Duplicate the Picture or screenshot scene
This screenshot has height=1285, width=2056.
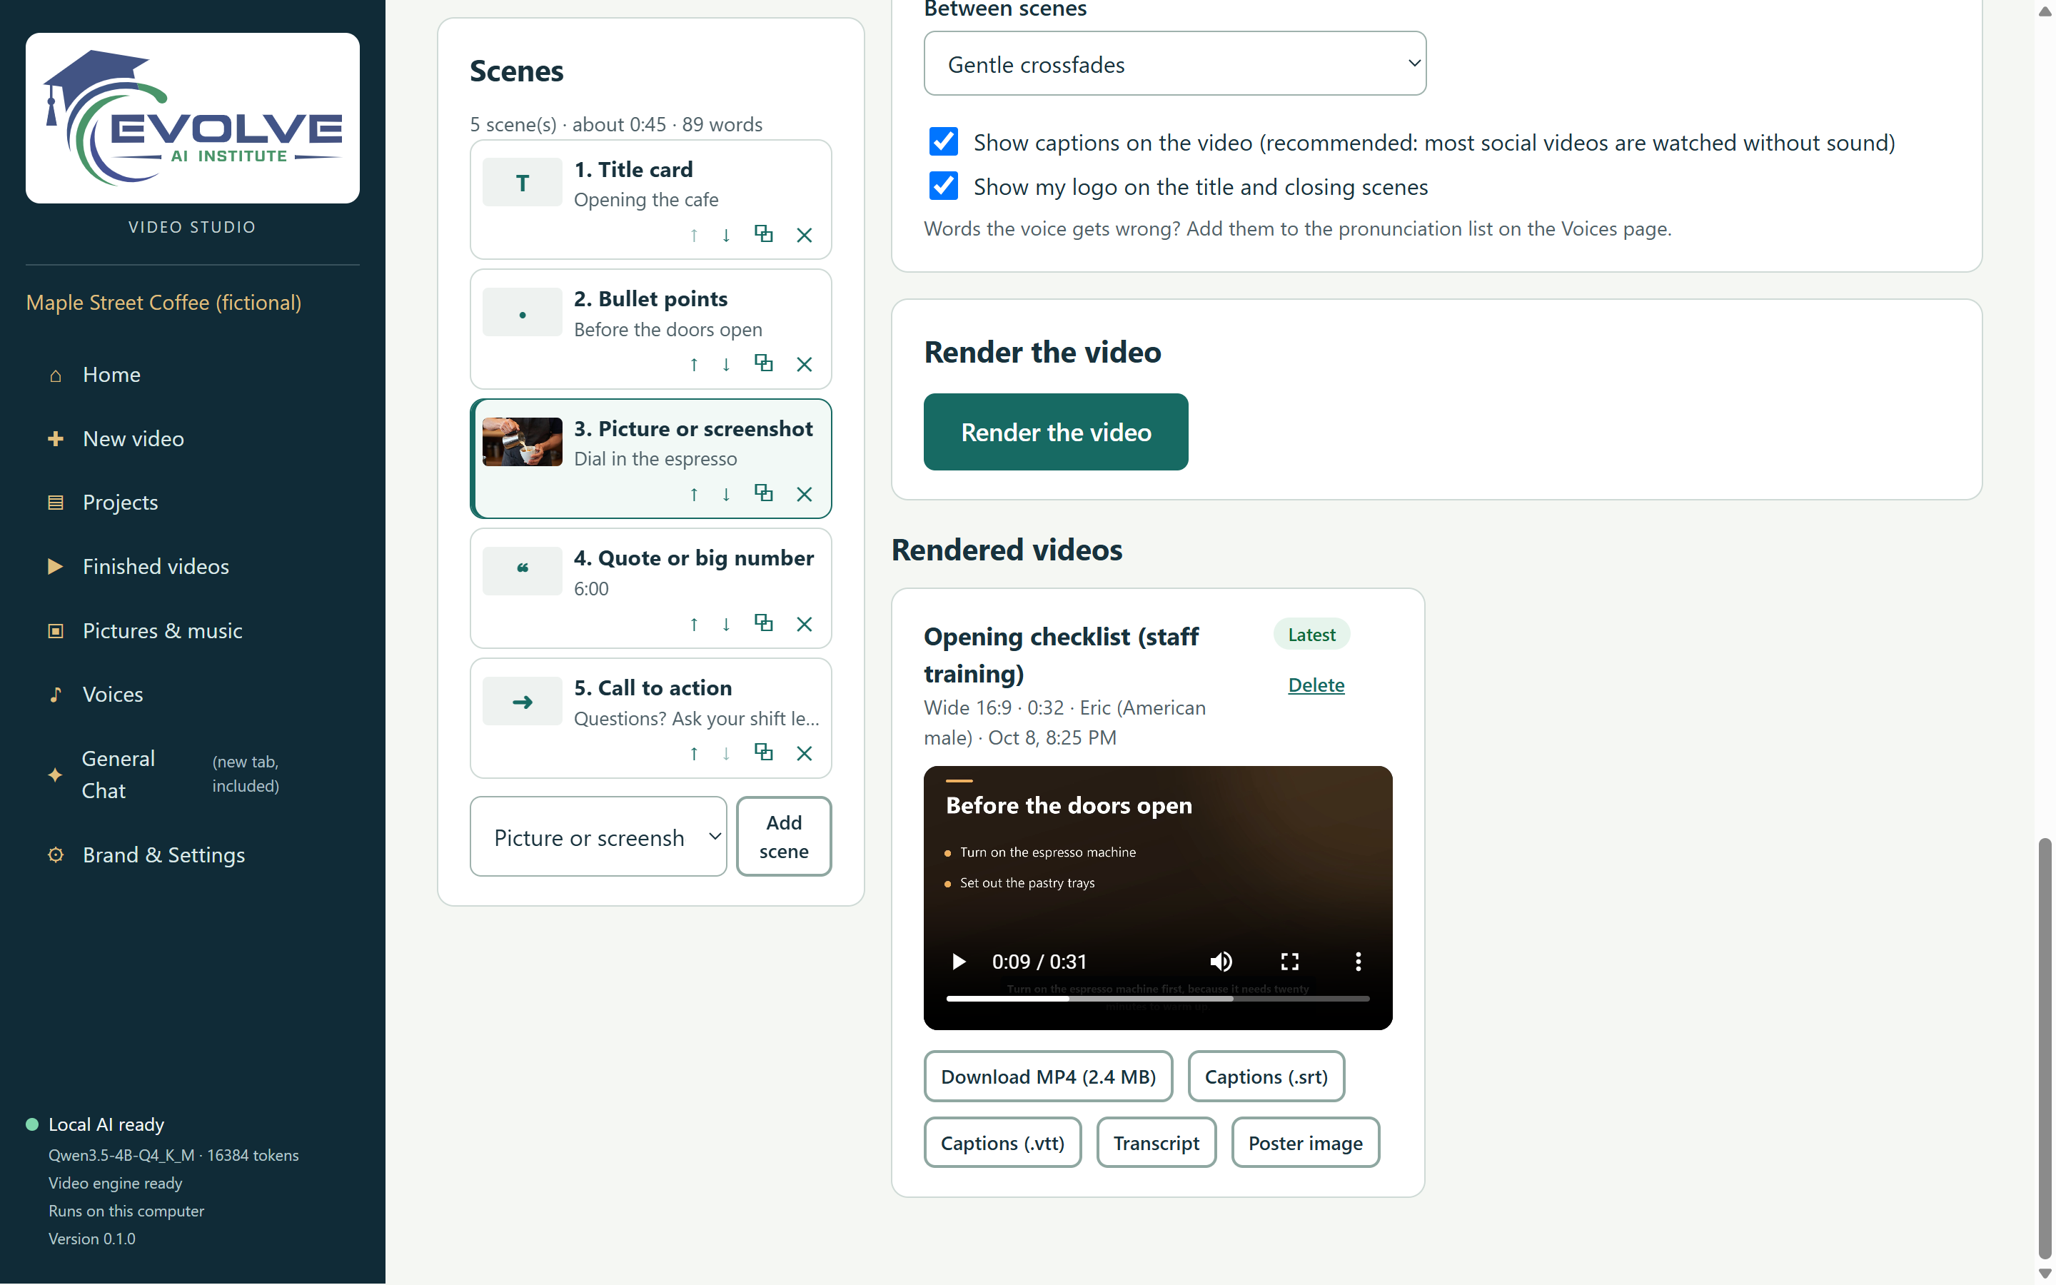[x=764, y=494]
